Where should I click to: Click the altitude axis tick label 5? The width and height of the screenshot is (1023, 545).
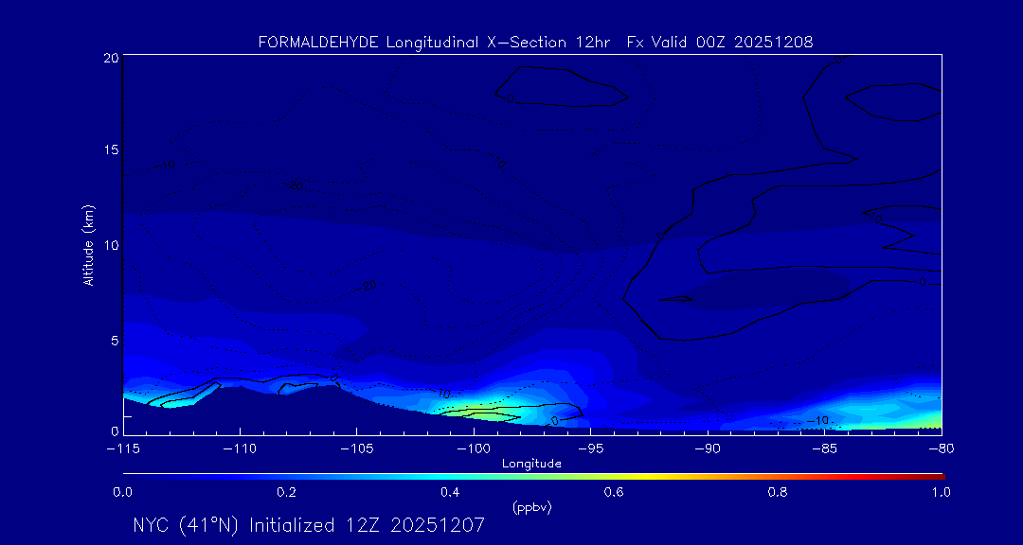click(x=115, y=341)
